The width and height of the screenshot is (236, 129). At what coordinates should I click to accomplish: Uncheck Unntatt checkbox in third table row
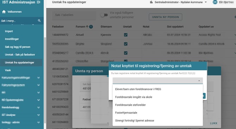[126, 53]
